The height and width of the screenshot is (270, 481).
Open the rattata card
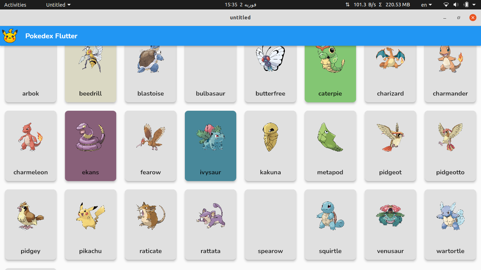(x=211, y=225)
